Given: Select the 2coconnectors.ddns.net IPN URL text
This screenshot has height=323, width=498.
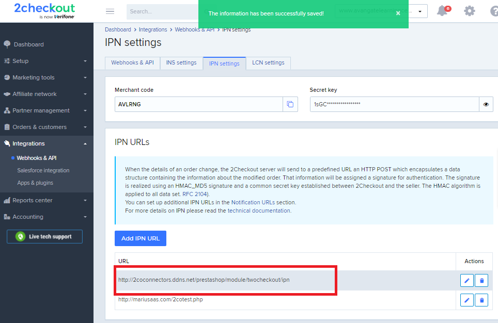Looking at the screenshot, I should 204,280.
